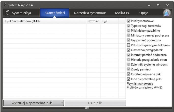Viewport: 174px width, 112px height.
Task: Uncheck Dzienniki systemu windows
Action: [128, 65]
